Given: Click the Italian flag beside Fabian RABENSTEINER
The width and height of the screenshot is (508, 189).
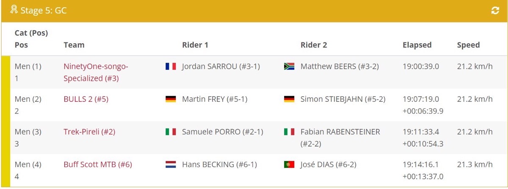Looking at the screenshot, I should (x=289, y=132).
